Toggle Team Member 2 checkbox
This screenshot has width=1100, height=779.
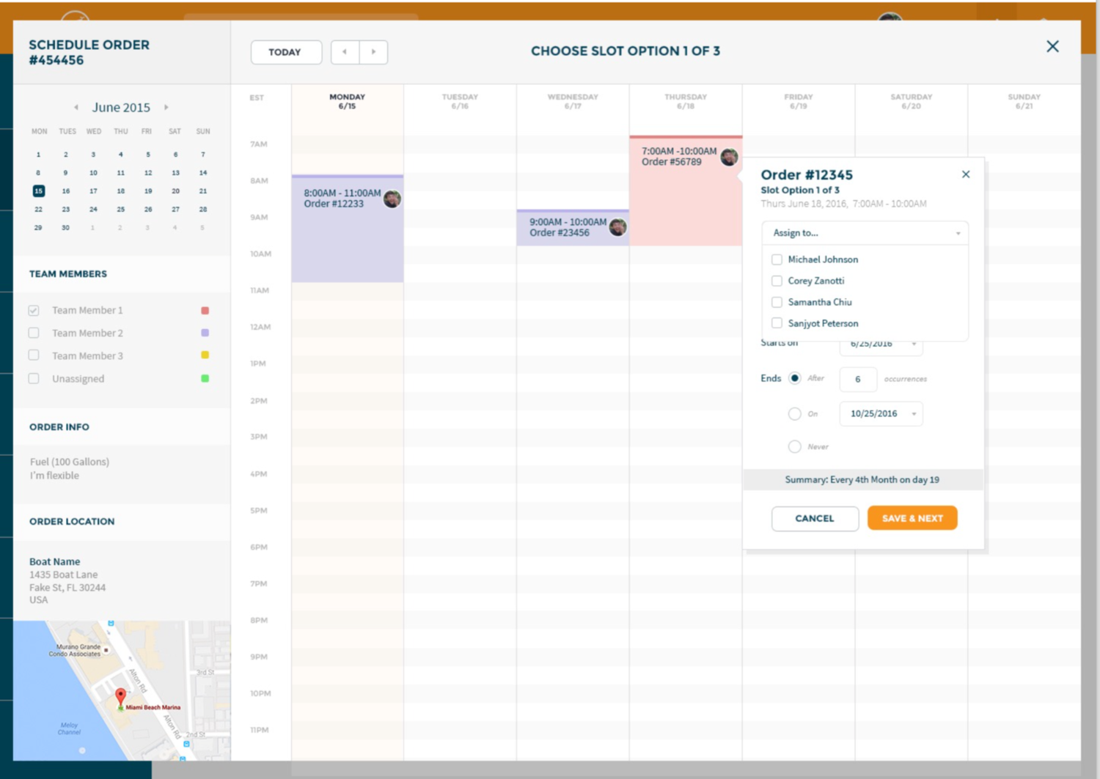pyautogui.click(x=34, y=333)
